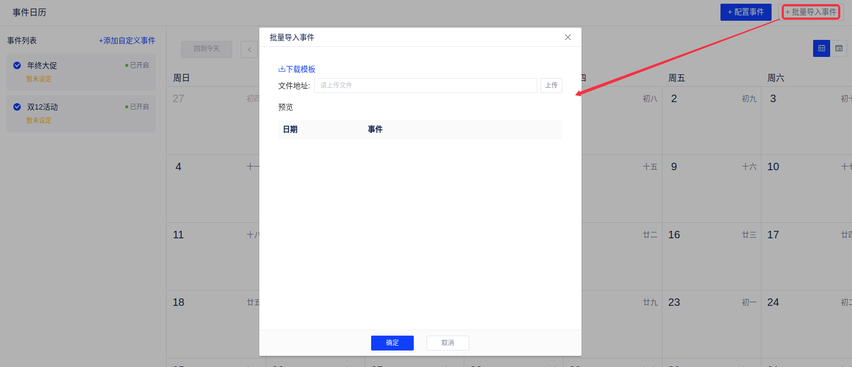Image resolution: width=852 pixels, height=367 pixels.
Task: Click the 文件地址 upload file field
Action: (425, 86)
